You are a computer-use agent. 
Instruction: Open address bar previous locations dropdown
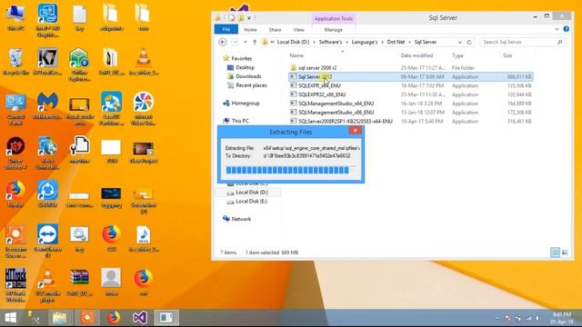[460, 43]
